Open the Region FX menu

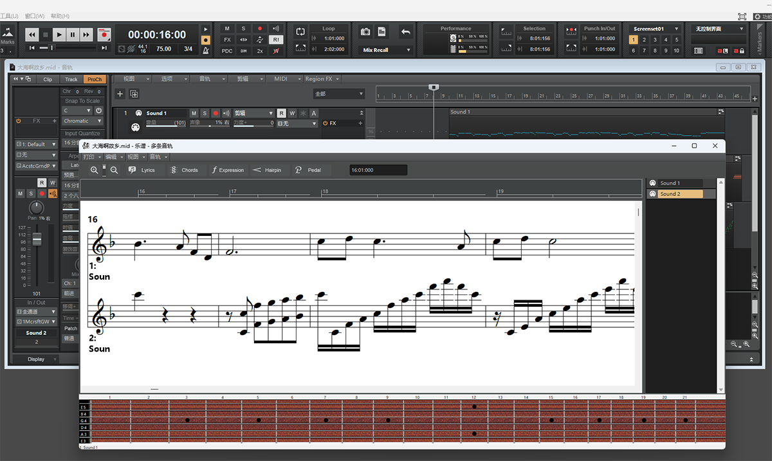click(x=322, y=78)
